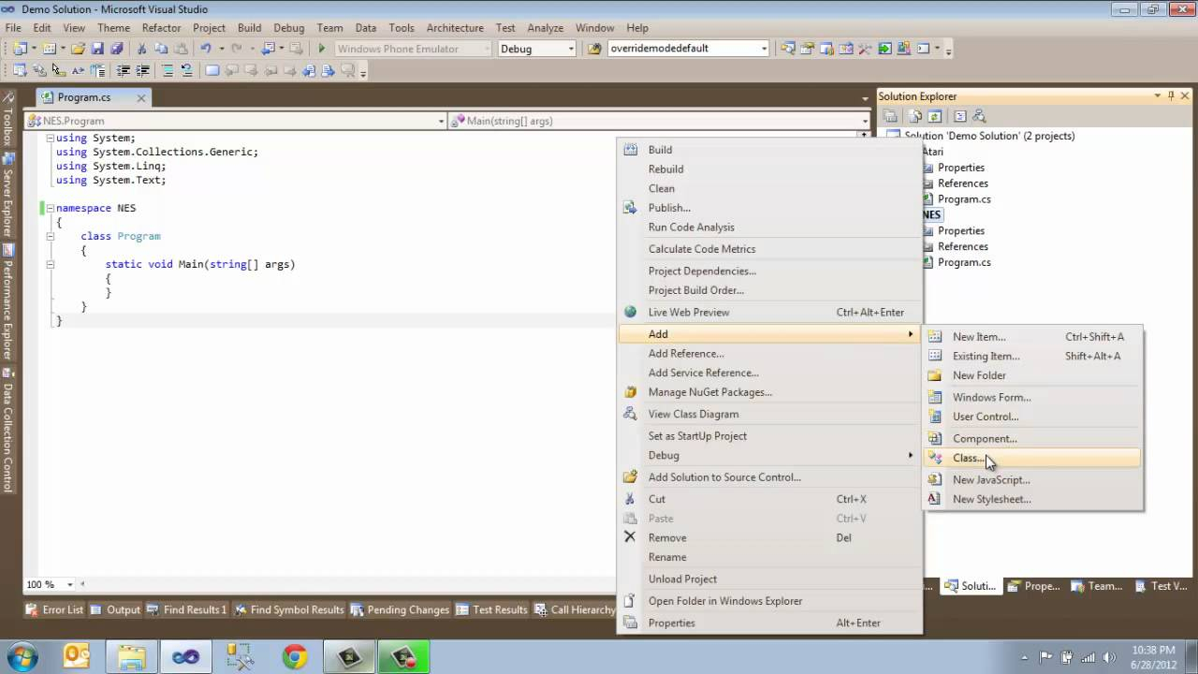This screenshot has height=674, width=1198.
Task: Click the Copy toolbar icon
Action: point(161,49)
